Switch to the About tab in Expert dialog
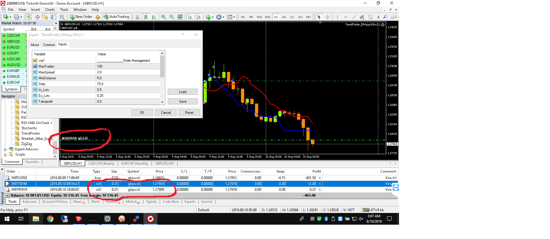Image resolution: width=550 pixels, height=239 pixels. pos(35,45)
